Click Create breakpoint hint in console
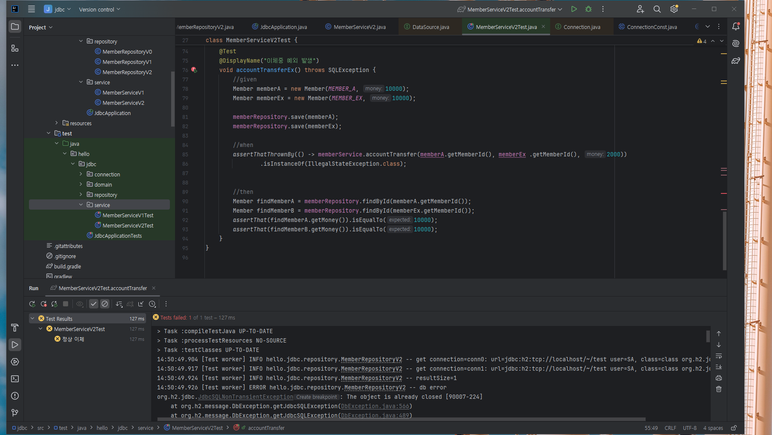This screenshot has width=772, height=435. [316, 397]
